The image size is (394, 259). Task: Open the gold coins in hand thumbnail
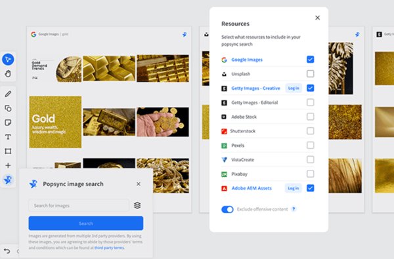(163, 122)
